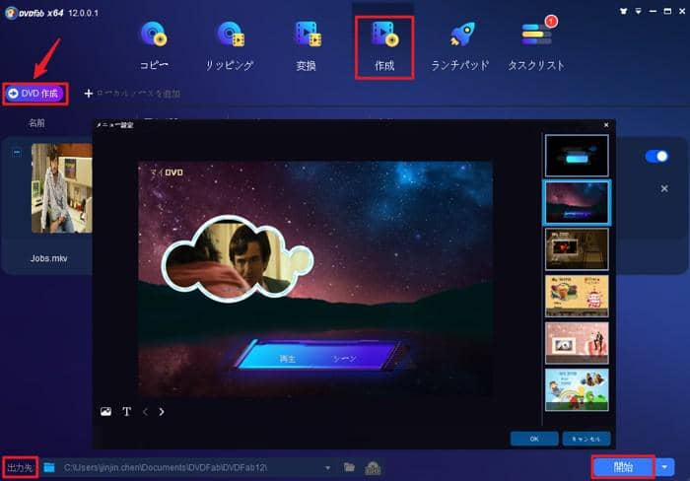Select the pink wedding menu template
The width and height of the screenshot is (690, 481).
[577, 343]
